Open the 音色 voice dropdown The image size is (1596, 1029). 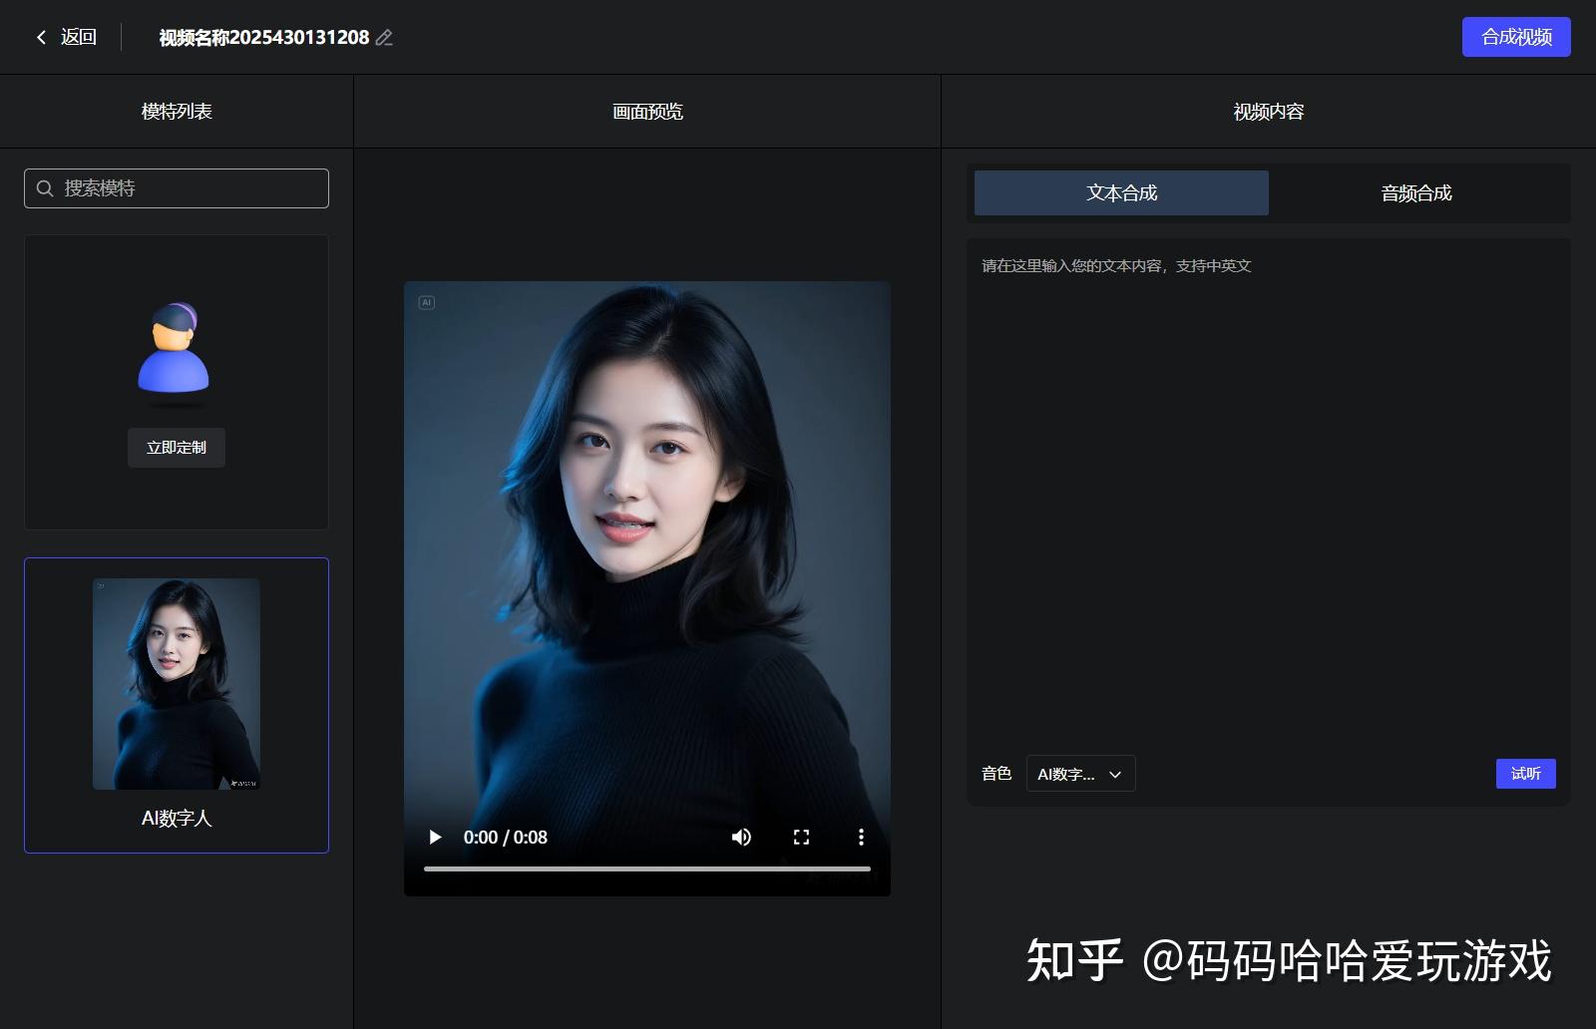tap(1079, 774)
